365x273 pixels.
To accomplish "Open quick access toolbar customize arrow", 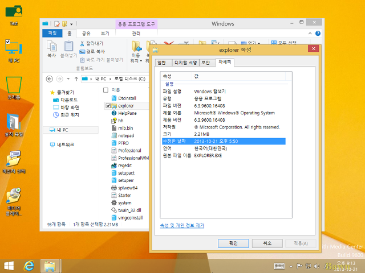I will 72,24.
